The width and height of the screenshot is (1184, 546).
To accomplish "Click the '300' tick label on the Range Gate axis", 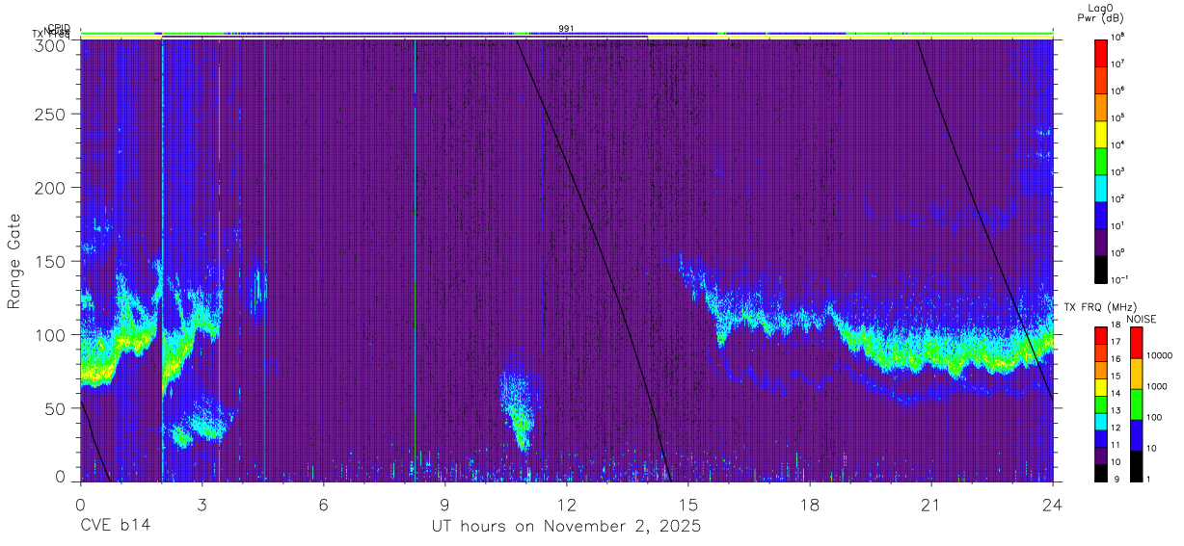I will coord(52,44).
